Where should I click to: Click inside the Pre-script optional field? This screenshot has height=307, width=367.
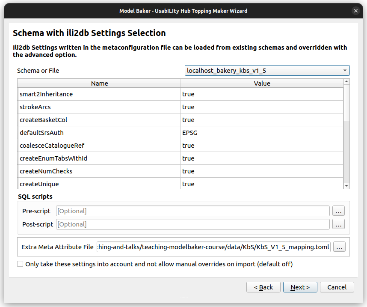tap(192, 211)
